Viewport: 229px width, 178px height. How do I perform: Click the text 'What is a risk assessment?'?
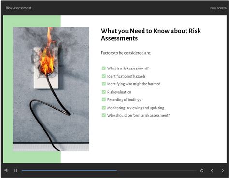(128, 68)
